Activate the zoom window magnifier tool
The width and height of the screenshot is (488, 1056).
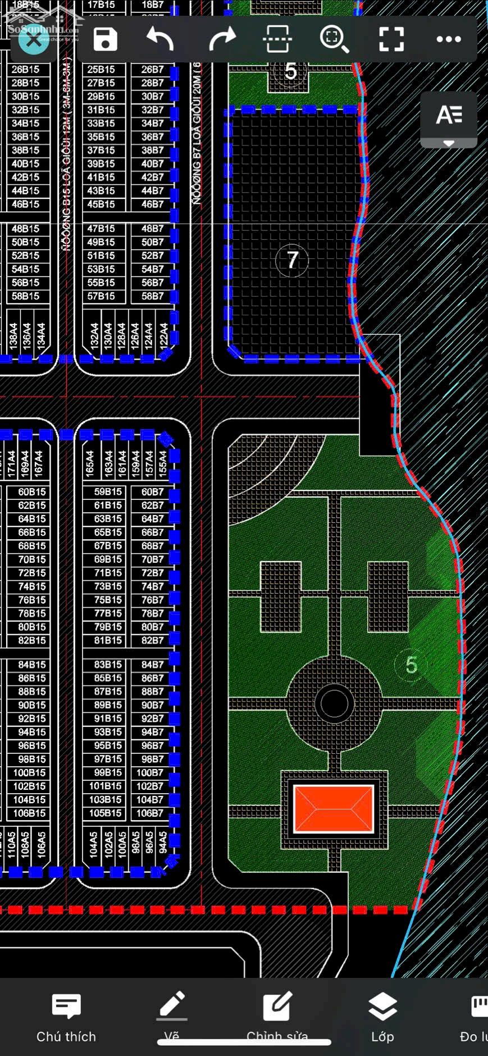[334, 39]
